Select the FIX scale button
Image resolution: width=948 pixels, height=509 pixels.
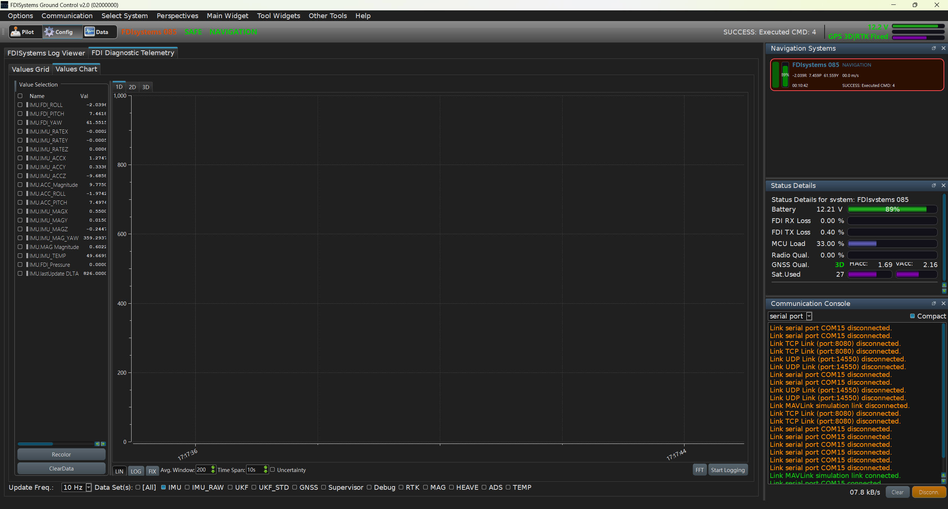152,471
